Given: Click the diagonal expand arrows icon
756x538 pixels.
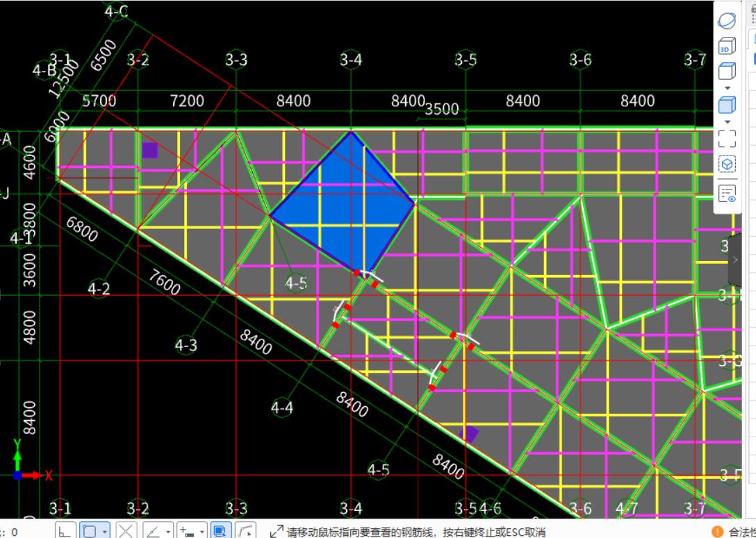Looking at the screenshot, I should click(277, 531).
